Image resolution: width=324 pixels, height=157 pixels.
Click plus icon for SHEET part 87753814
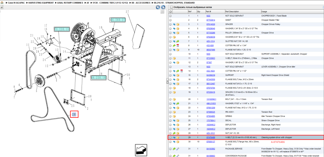[170, 20]
